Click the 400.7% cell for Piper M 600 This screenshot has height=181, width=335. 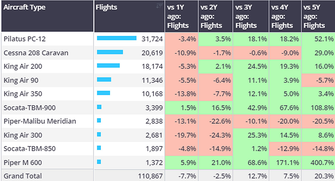(x=318, y=162)
